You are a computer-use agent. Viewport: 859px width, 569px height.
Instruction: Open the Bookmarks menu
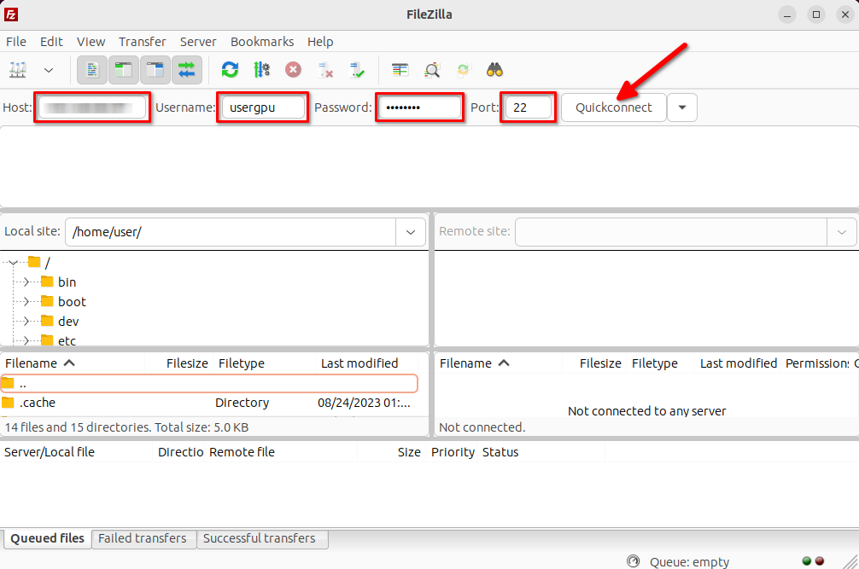coord(262,42)
